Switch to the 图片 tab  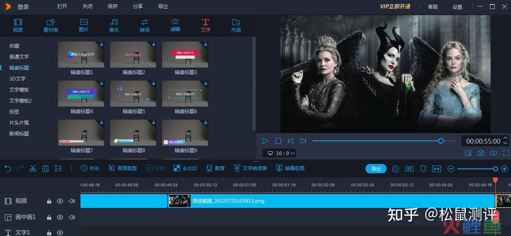[84, 25]
